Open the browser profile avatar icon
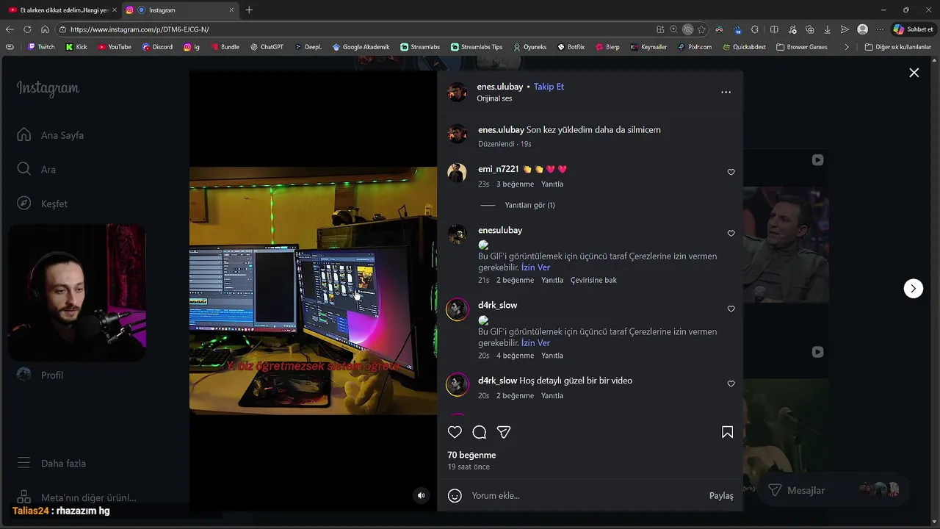This screenshot has height=529, width=940. coord(862,29)
